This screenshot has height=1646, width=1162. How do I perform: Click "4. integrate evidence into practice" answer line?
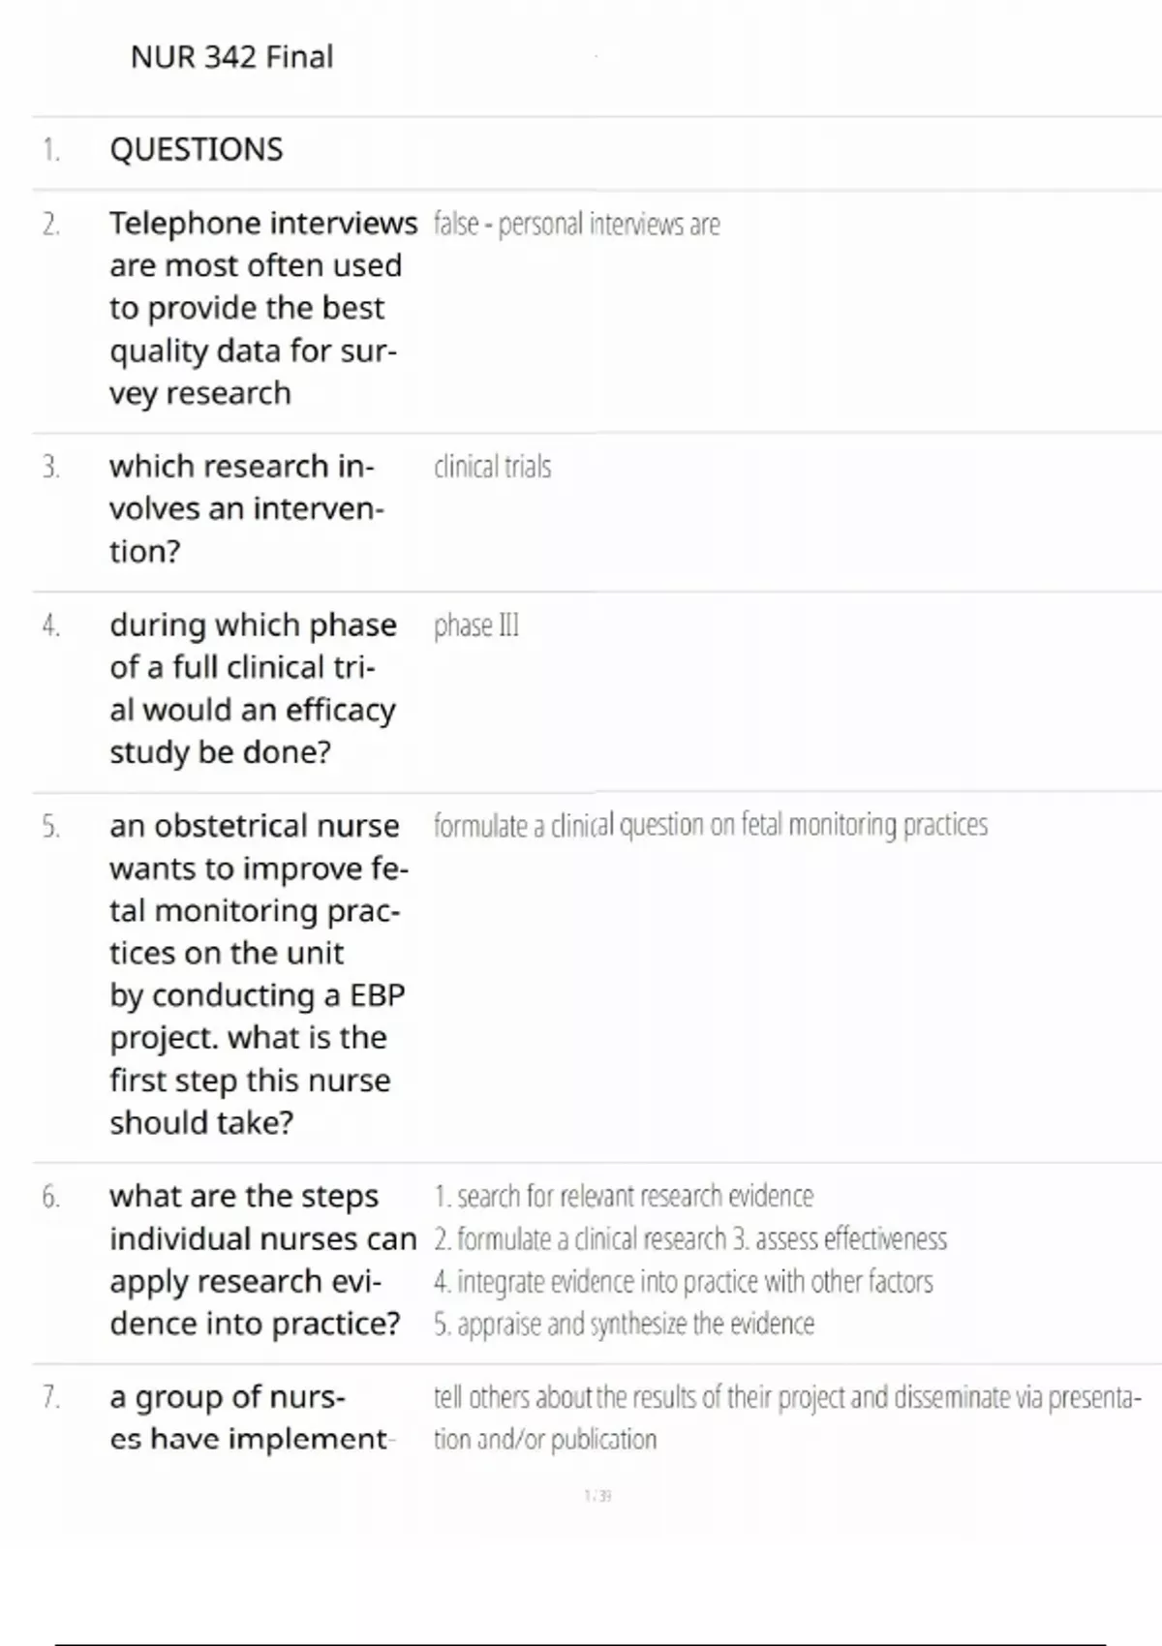tap(684, 1282)
